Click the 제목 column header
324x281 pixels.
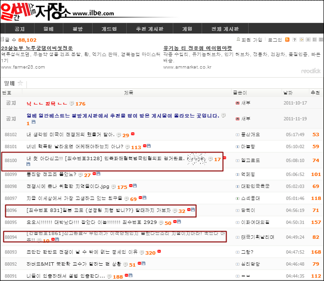tap(129, 93)
